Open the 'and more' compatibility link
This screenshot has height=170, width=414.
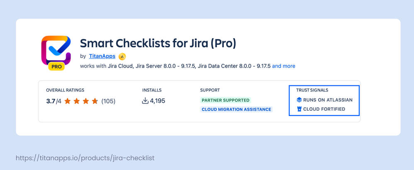click(x=284, y=66)
